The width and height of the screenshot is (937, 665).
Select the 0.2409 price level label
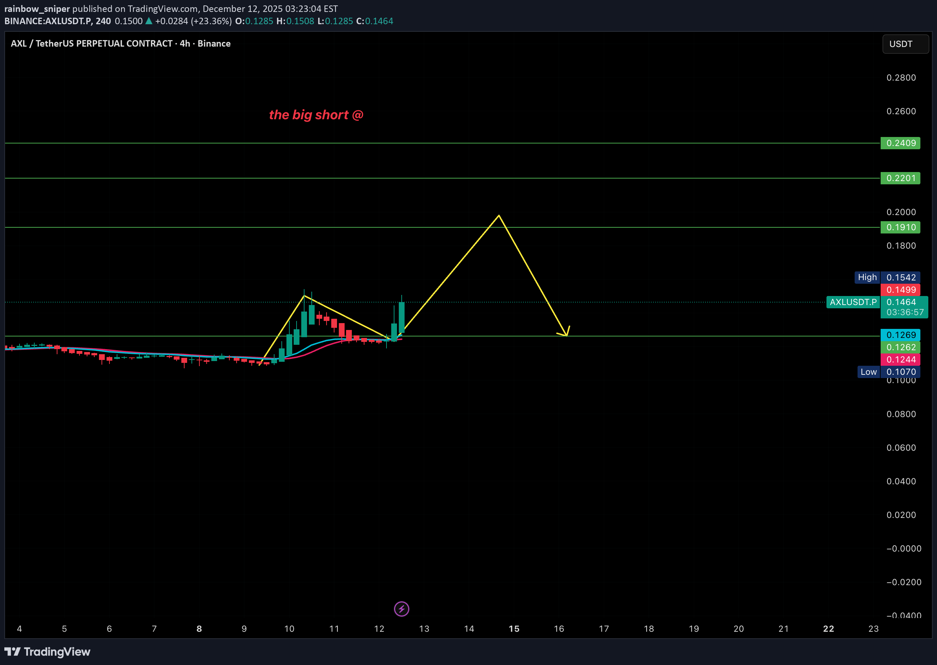pos(900,143)
